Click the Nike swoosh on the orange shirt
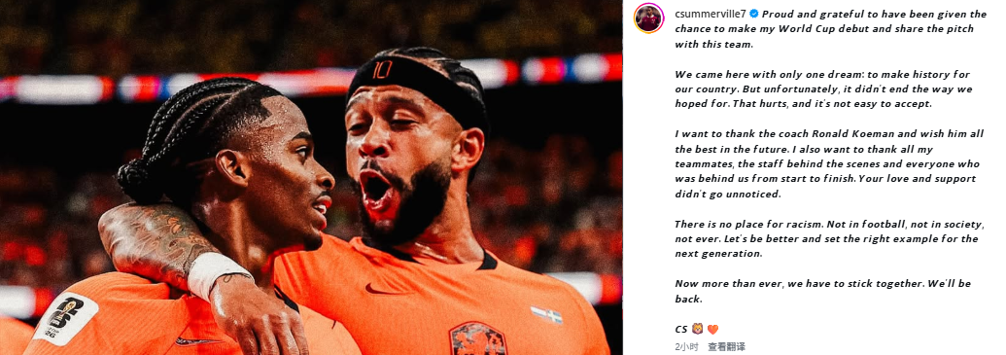This screenshot has width=1006, height=355. (x=385, y=289)
